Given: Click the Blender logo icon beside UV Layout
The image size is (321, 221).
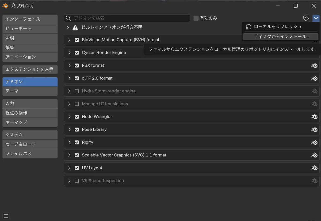Looking at the screenshot, I should coord(315,168).
